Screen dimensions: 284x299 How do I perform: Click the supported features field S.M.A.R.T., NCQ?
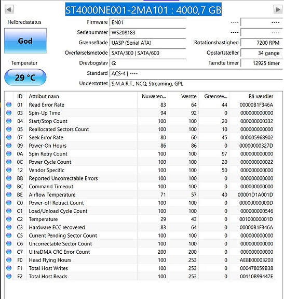coord(196,84)
